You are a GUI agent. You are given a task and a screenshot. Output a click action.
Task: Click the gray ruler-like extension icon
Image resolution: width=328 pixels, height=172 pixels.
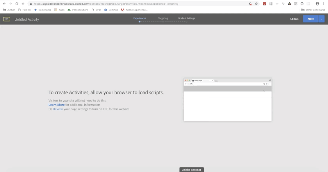pyautogui.click(x=271, y=4)
